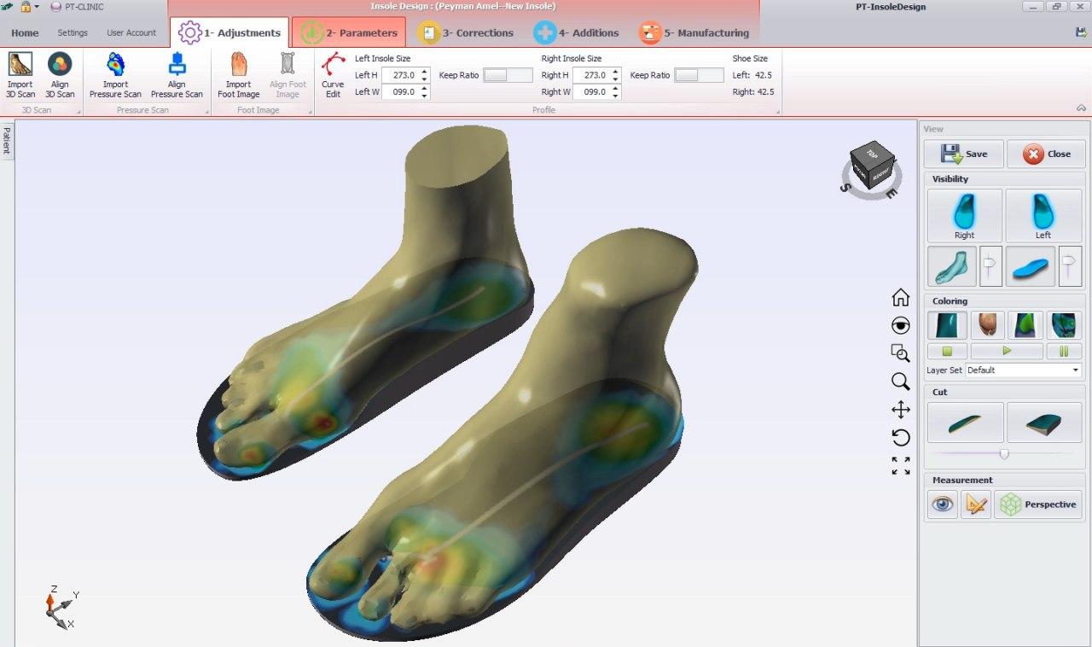This screenshot has height=647, width=1092.
Task: Expand the 3D Scan group launcher
Action: pos(79,112)
